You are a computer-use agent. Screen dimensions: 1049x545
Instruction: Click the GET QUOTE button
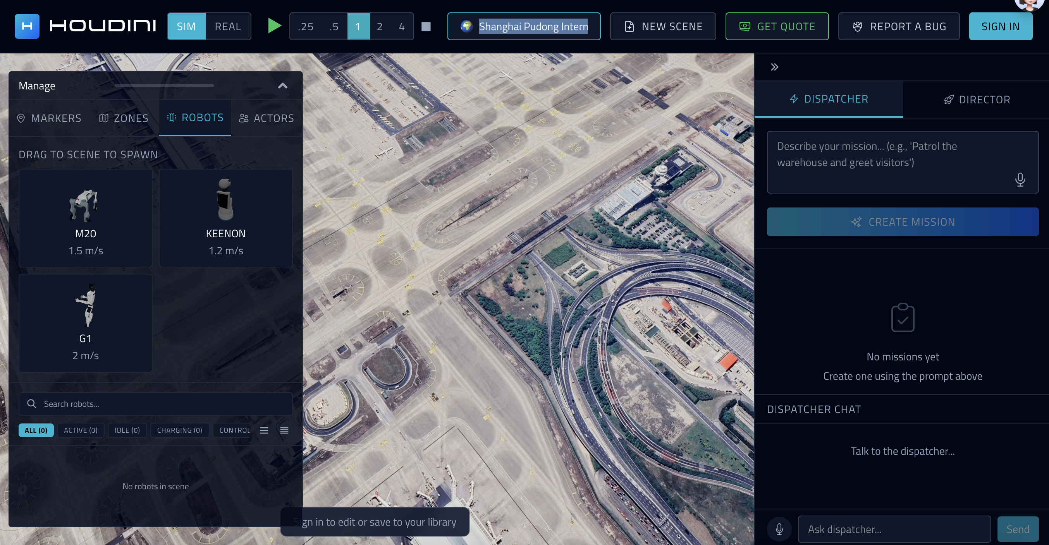point(777,26)
